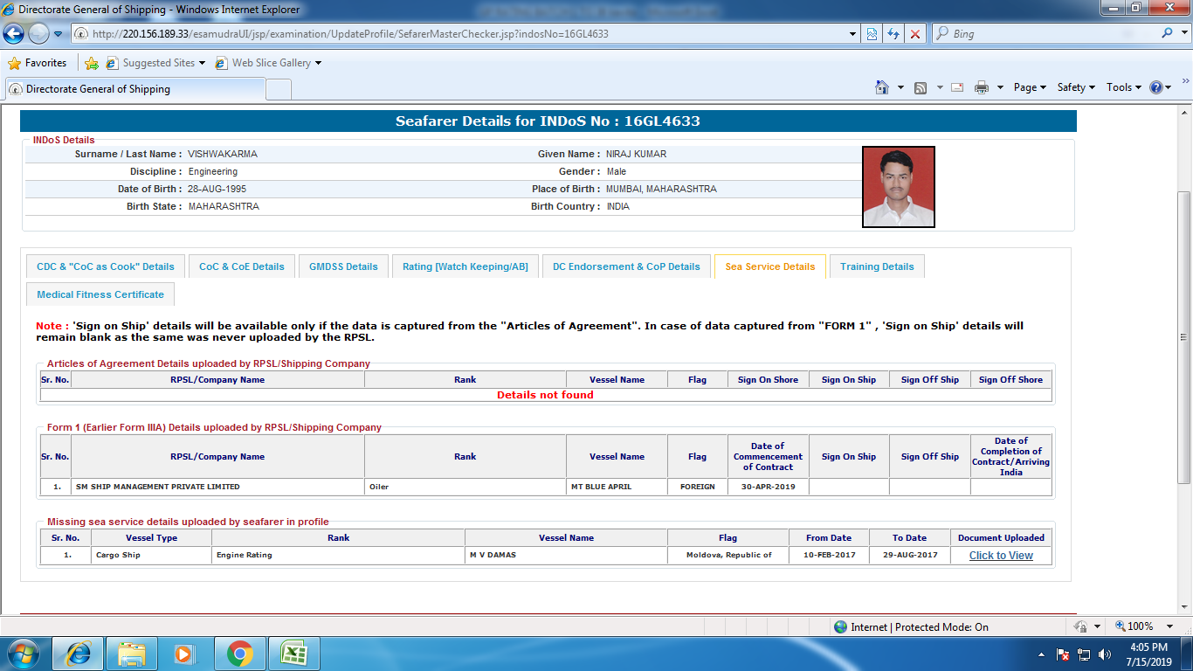Switch to the Training Details tab

click(877, 266)
